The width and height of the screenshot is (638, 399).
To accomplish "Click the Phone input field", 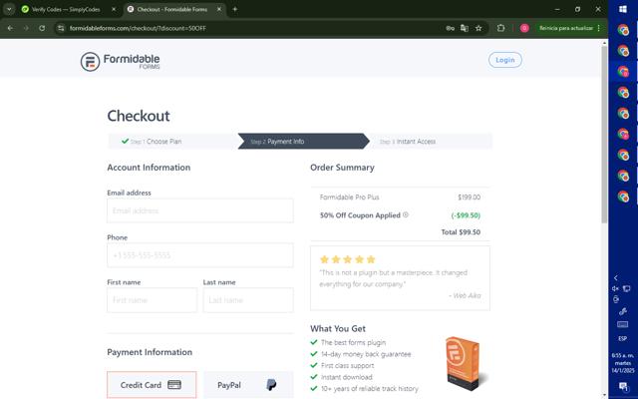I will [x=199, y=255].
